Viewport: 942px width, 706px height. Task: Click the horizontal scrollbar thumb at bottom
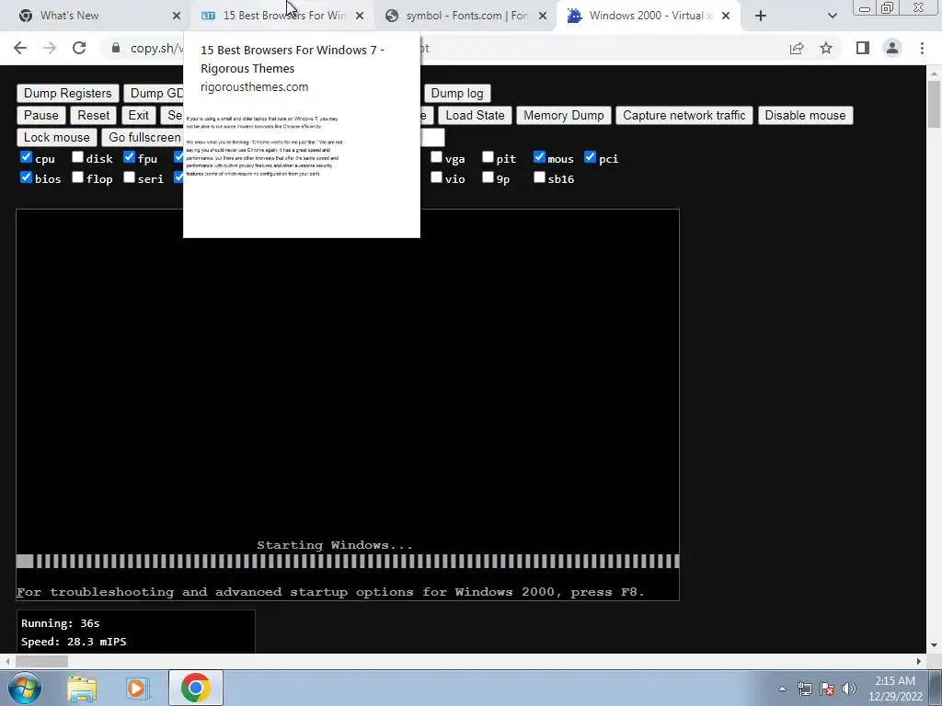pos(42,661)
